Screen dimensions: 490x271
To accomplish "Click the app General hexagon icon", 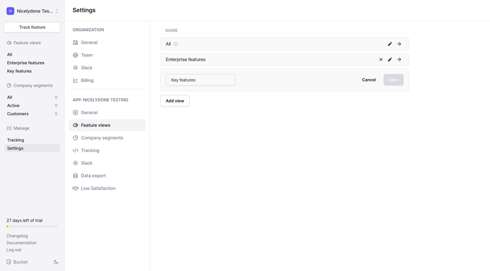I will 75,113.
